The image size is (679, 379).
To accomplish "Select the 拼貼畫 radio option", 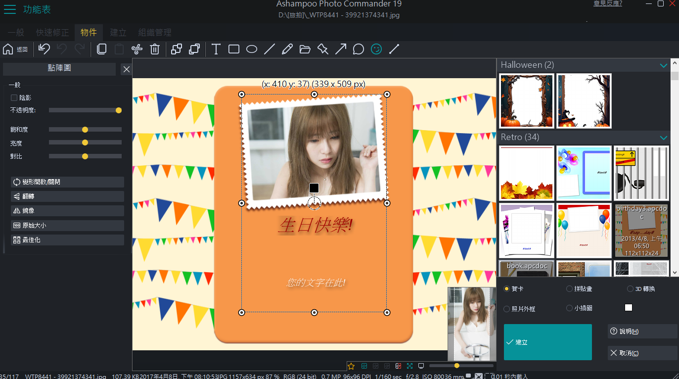I will point(569,288).
